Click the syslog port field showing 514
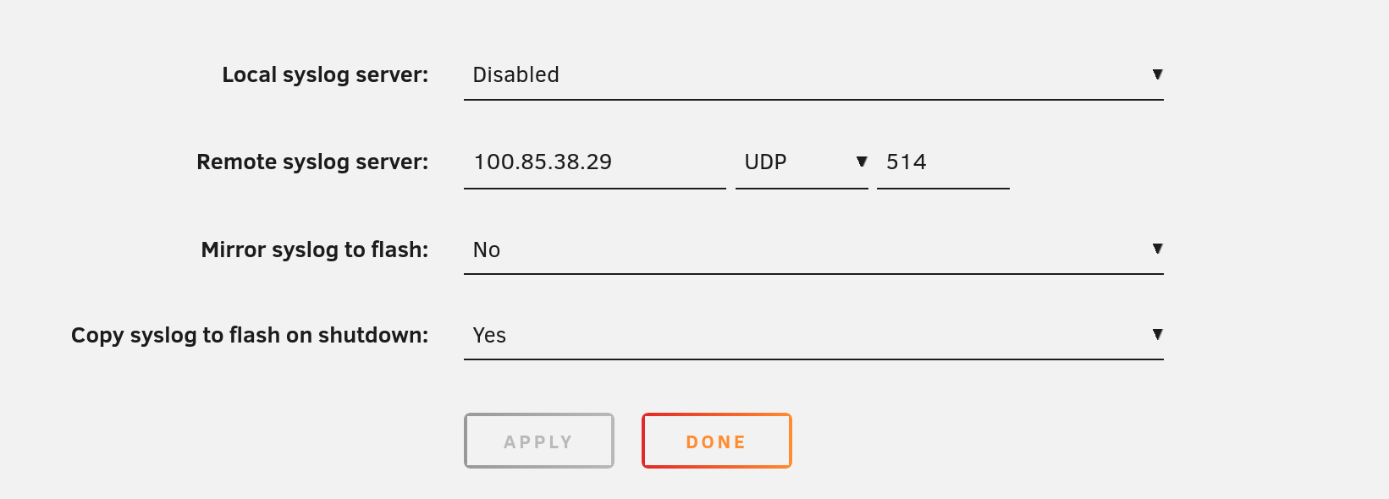This screenshot has width=1389, height=499. pos(941,162)
